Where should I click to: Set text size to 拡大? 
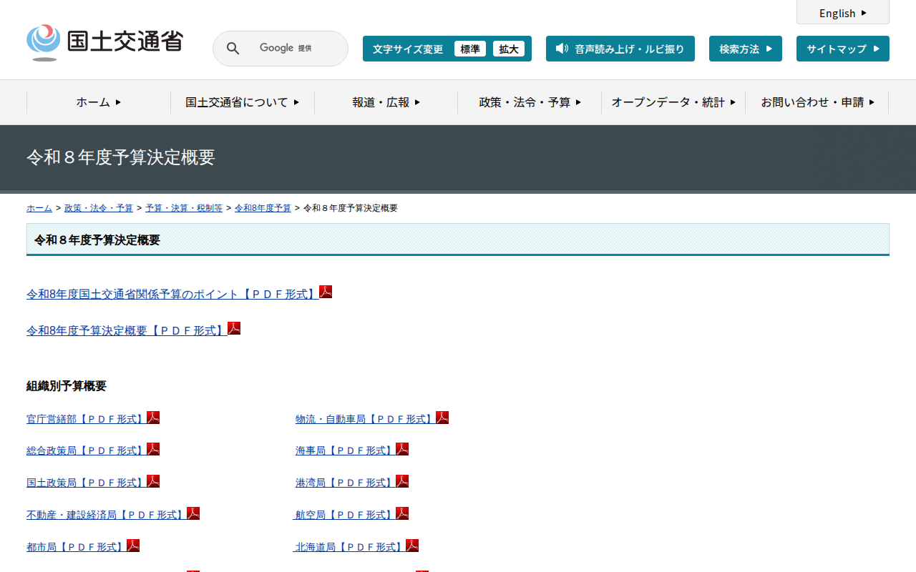tap(509, 49)
